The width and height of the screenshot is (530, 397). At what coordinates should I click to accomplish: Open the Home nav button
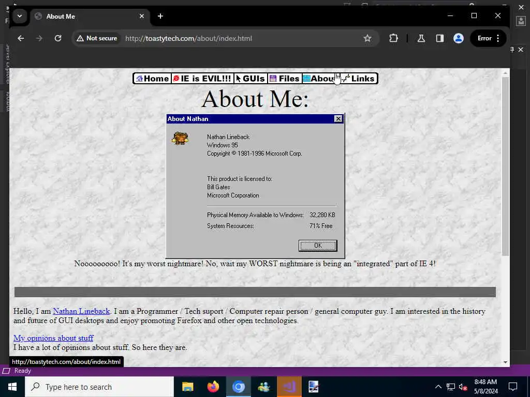[x=152, y=79]
